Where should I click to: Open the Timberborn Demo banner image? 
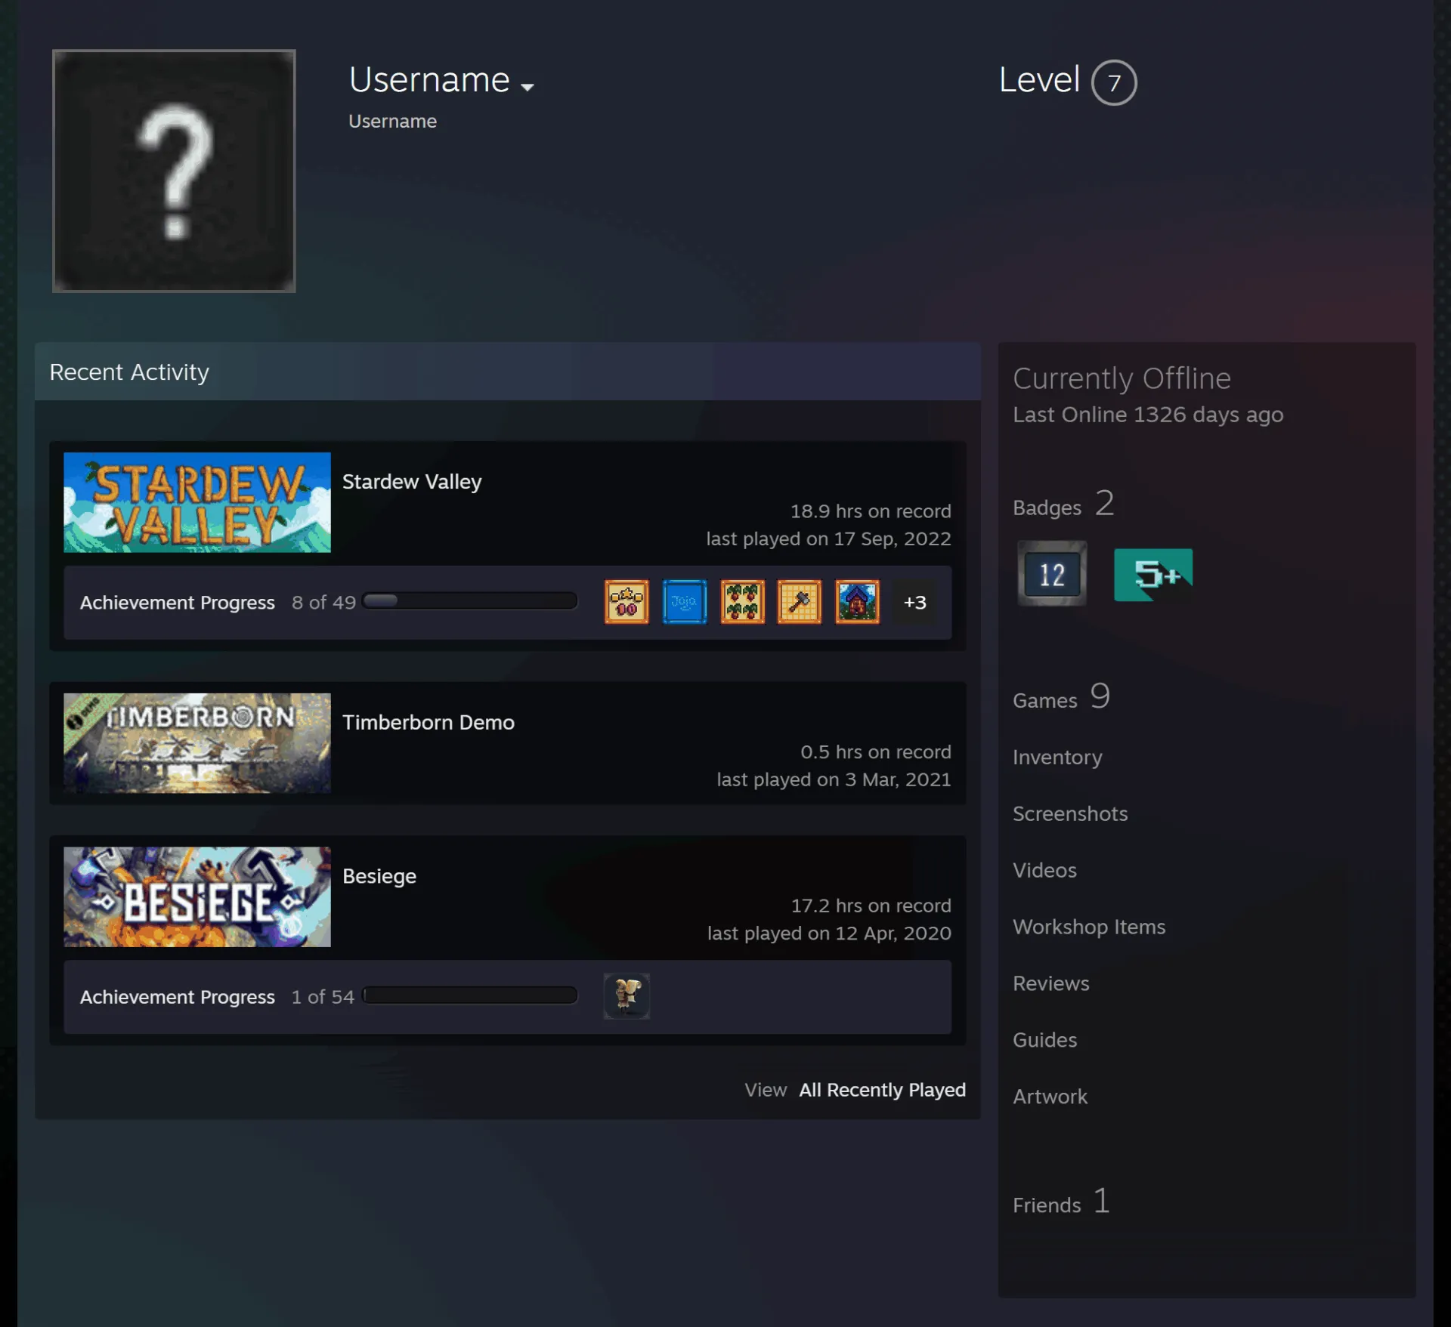coord(196,743)
